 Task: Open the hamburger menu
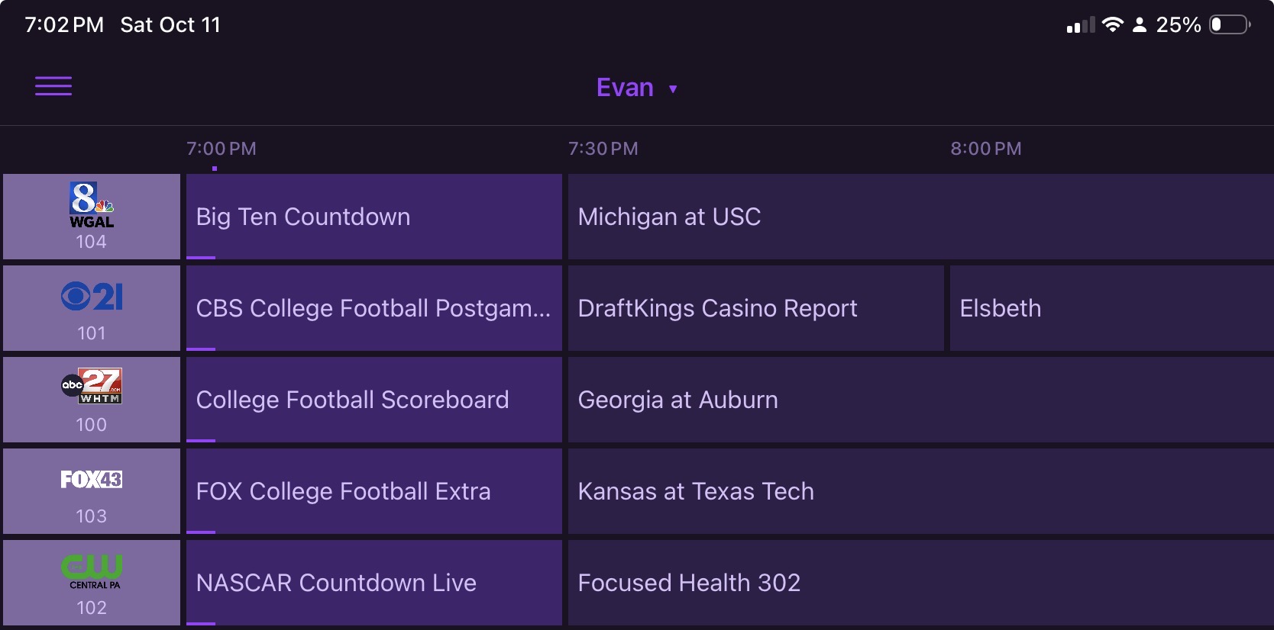(53, 86)
